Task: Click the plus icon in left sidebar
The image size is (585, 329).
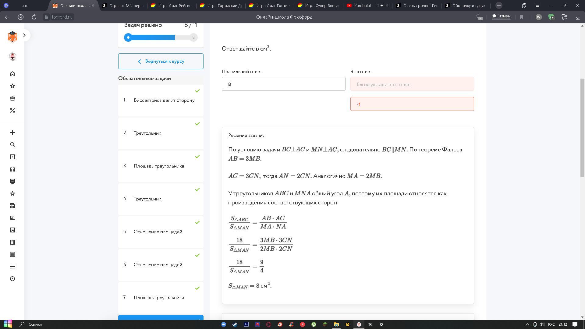Action: pyautogui.click(x=12, y=133)
